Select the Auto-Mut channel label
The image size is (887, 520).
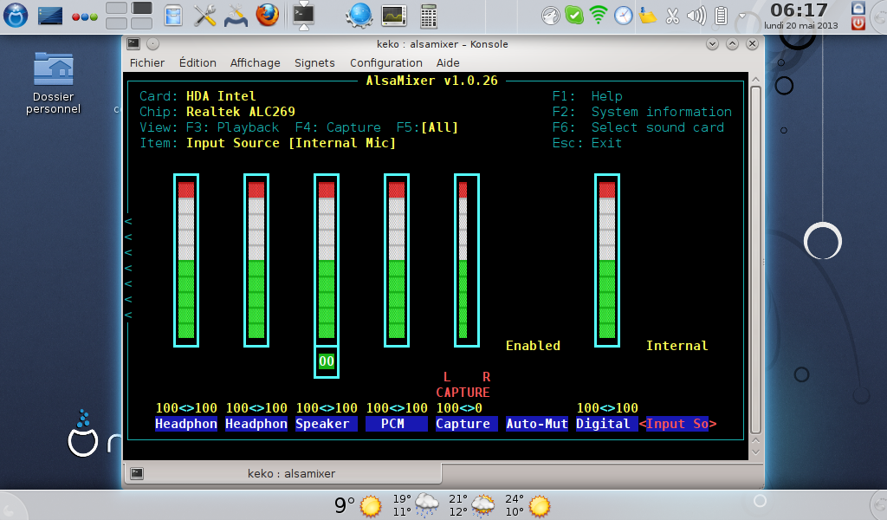pyautogui.click(x=537, y=424)
